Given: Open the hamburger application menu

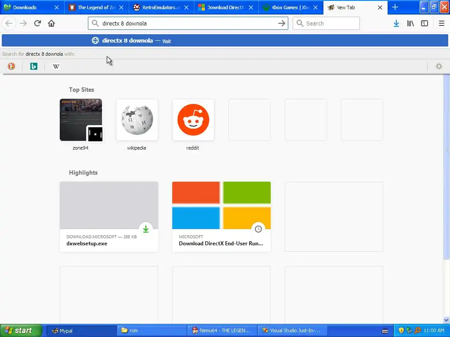Looking at the screenshot, I should pyautogui.click(x=441, y=23).
